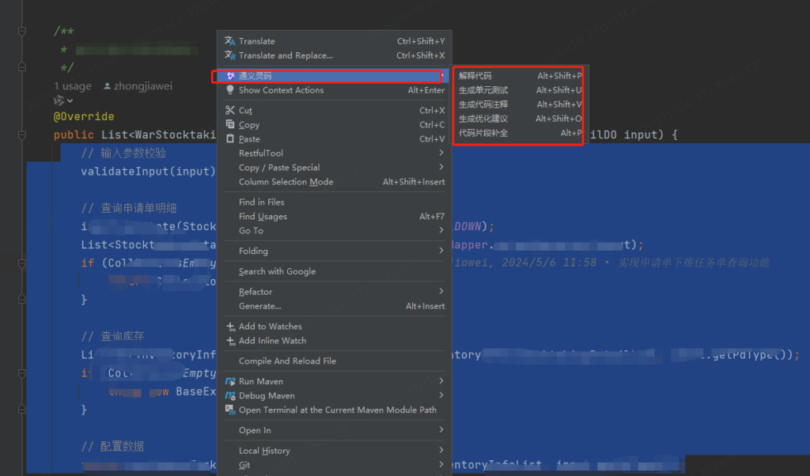Click the Paste clipboard icon
Screen dimensions: 810x476
[x=229, y=139]
